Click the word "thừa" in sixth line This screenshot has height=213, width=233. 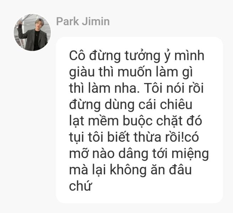[x=147, y=137]
